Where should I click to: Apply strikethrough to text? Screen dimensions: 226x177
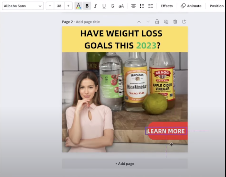pos(113,6)
